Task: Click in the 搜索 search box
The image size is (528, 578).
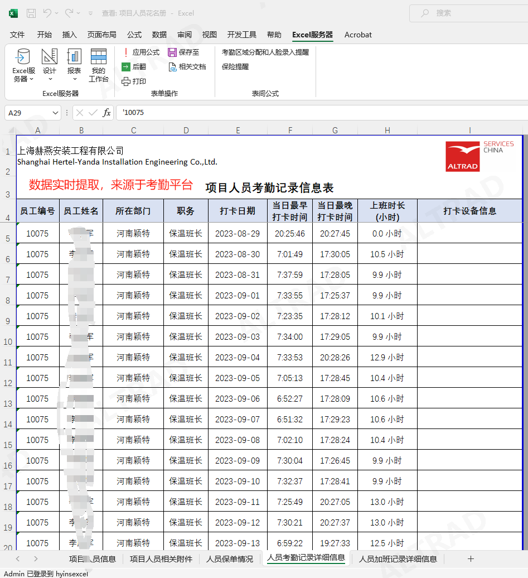Action: [468, 13]
